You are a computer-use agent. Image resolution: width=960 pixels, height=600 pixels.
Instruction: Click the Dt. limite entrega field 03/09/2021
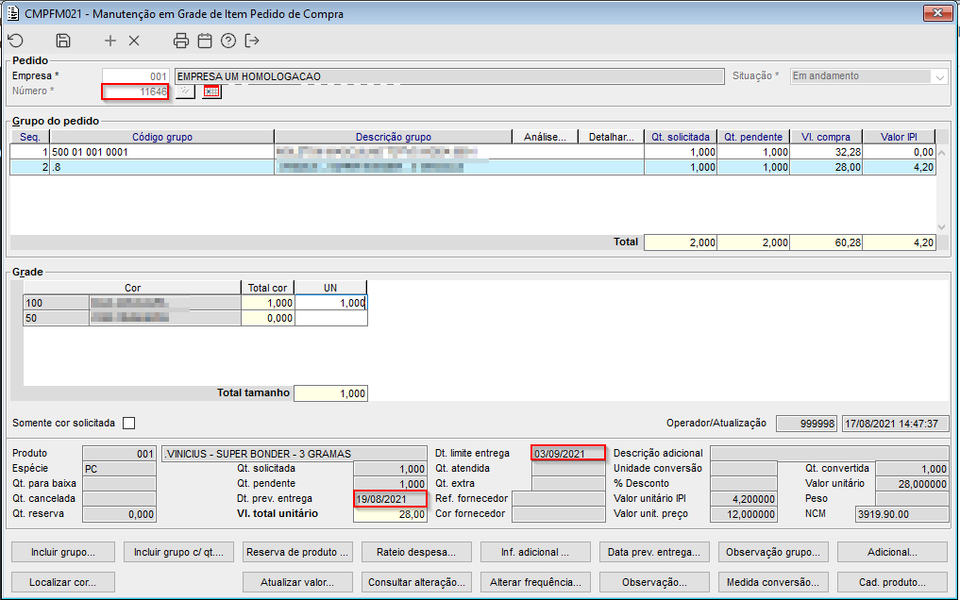point(568,453)
